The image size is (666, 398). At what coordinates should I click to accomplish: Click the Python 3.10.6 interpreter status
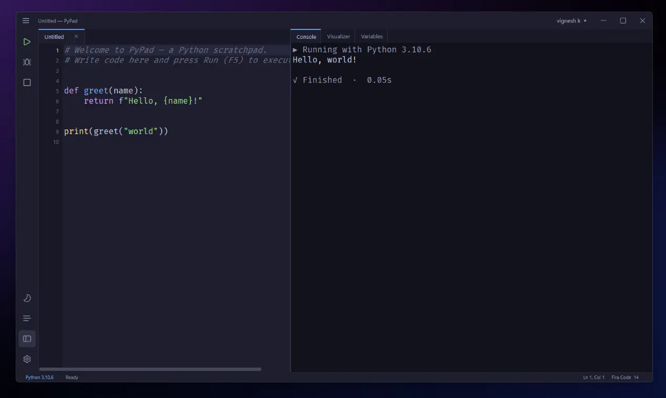39,377
